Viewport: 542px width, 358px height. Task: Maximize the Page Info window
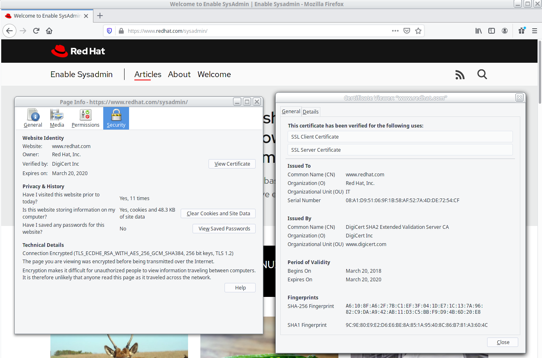tap(247, 102)
